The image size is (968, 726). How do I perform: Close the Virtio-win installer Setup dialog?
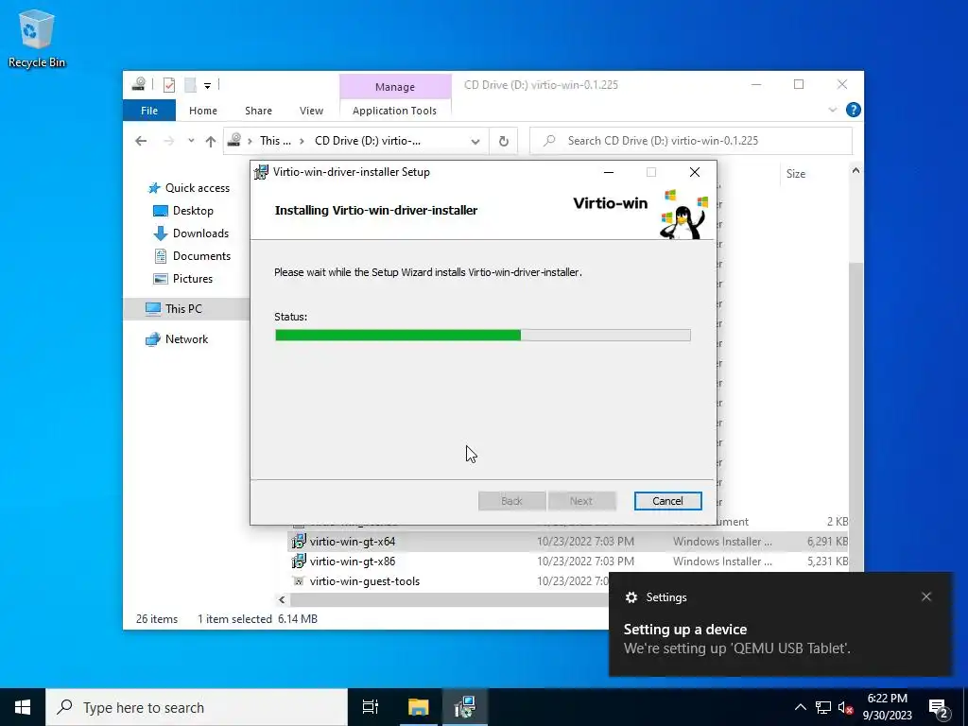695,172
